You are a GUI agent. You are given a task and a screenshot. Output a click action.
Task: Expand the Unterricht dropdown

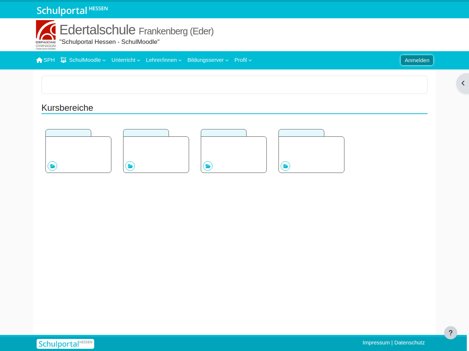click(126, 60)
